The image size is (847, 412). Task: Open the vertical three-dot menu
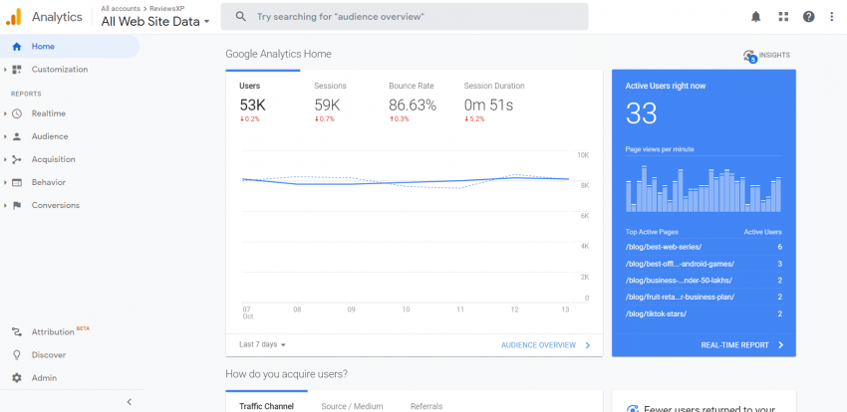pos(832,17)
